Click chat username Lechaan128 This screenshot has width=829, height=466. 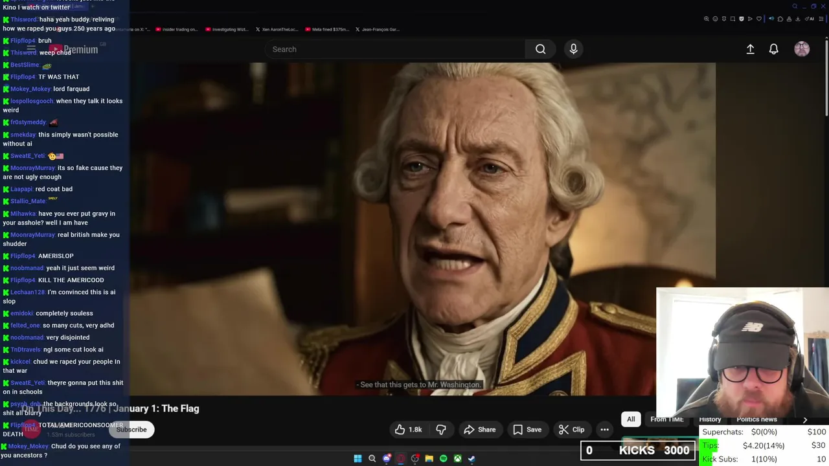pos(28,292)
